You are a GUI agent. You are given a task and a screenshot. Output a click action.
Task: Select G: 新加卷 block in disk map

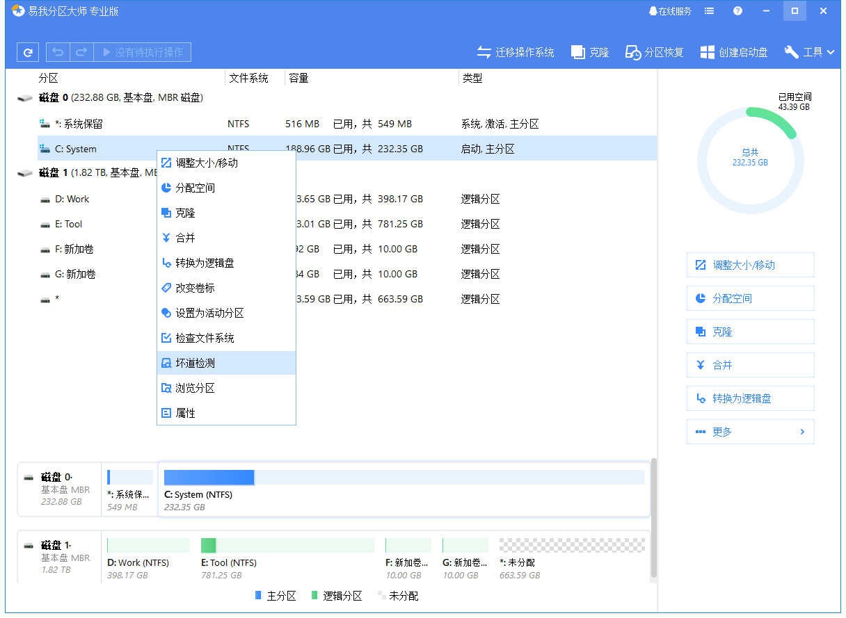[x=465, y=558]
